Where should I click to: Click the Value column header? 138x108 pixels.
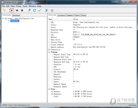tap(104, 19)
